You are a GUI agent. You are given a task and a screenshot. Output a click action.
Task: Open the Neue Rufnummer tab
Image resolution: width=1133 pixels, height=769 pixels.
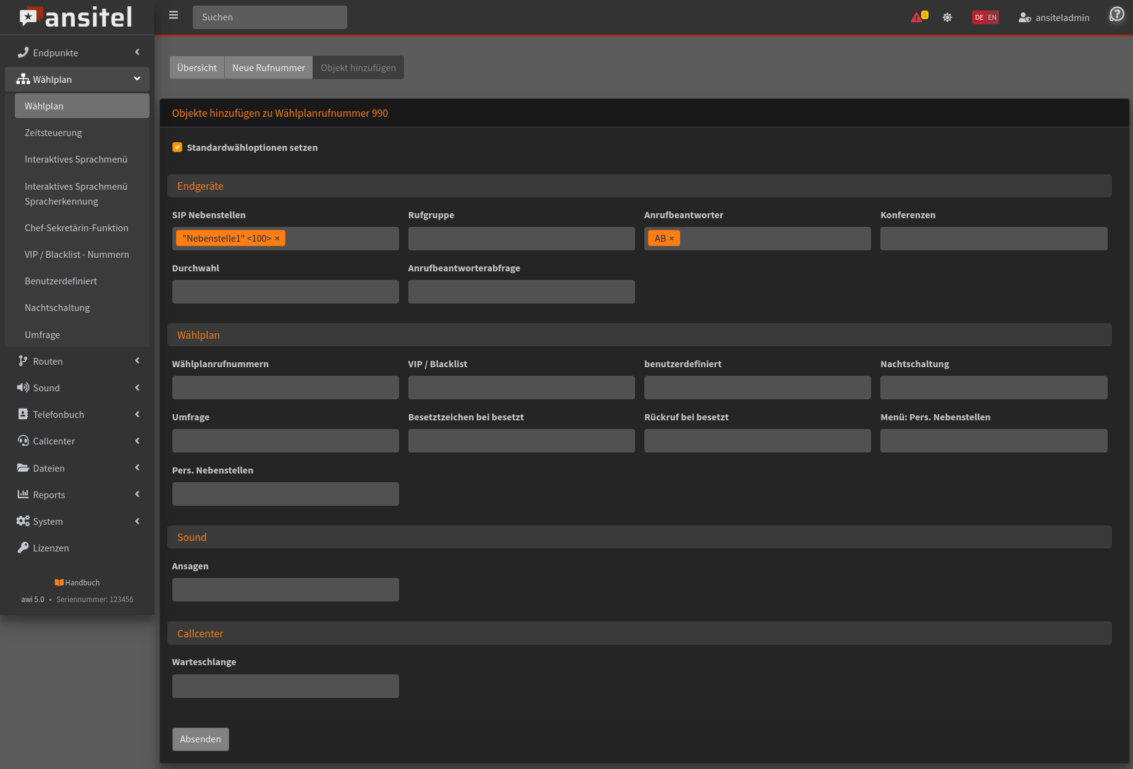pyautogui.click(x=268, y=67)
